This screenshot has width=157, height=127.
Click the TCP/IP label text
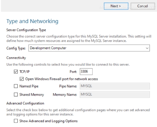[24, 72]
